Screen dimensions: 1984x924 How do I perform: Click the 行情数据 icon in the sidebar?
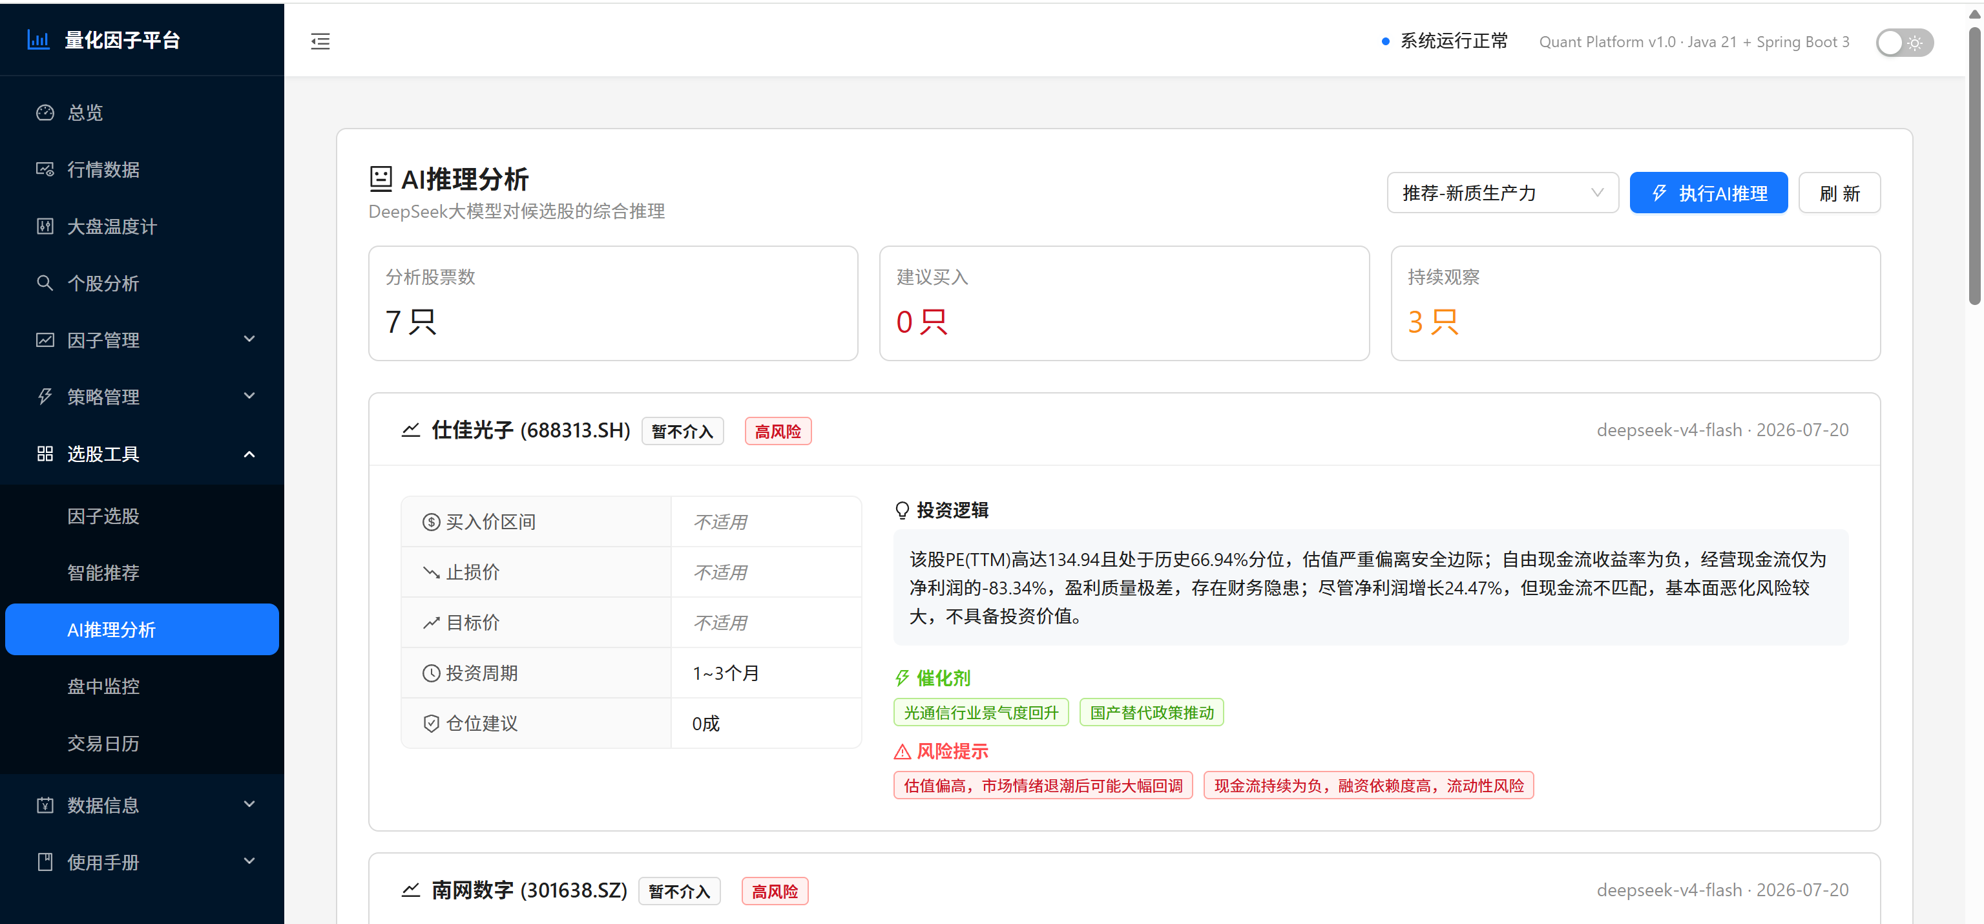point(45,169)
